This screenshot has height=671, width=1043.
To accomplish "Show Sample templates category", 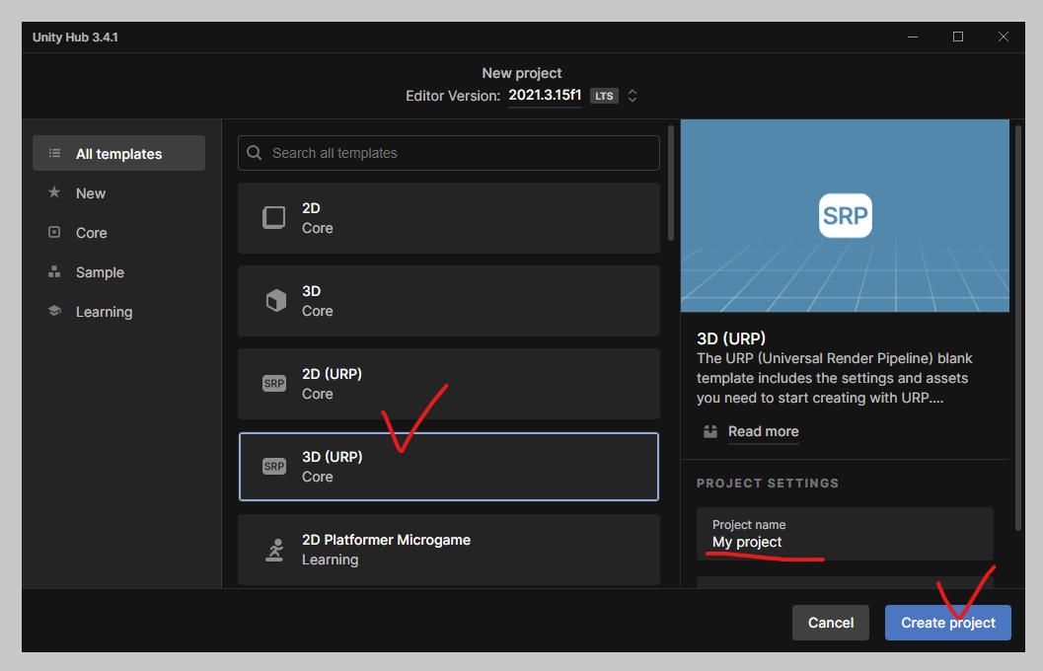I will click(x=100, y=272).
